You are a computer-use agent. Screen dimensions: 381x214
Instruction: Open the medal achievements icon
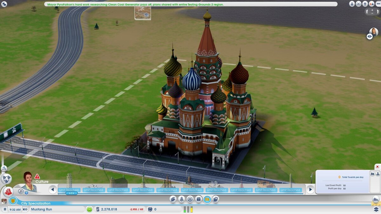click(352, 4)
